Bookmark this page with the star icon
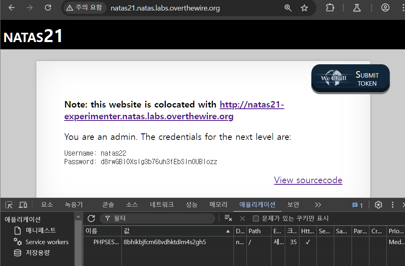This screenshot has width=405, height=266. [304, 8]
